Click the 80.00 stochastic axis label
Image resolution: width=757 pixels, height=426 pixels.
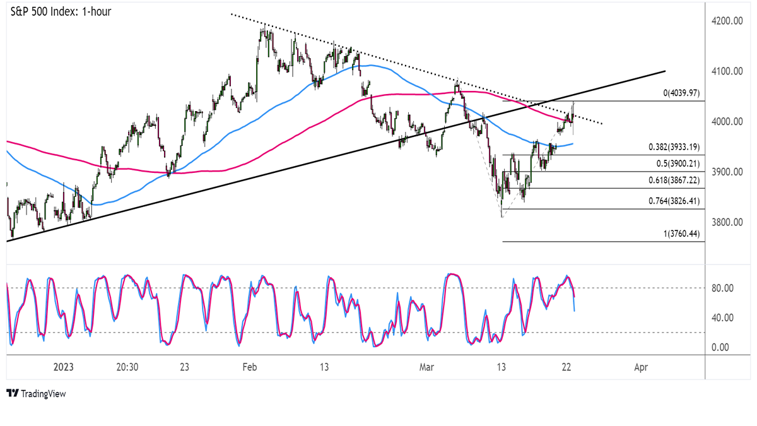pos(724,288)
